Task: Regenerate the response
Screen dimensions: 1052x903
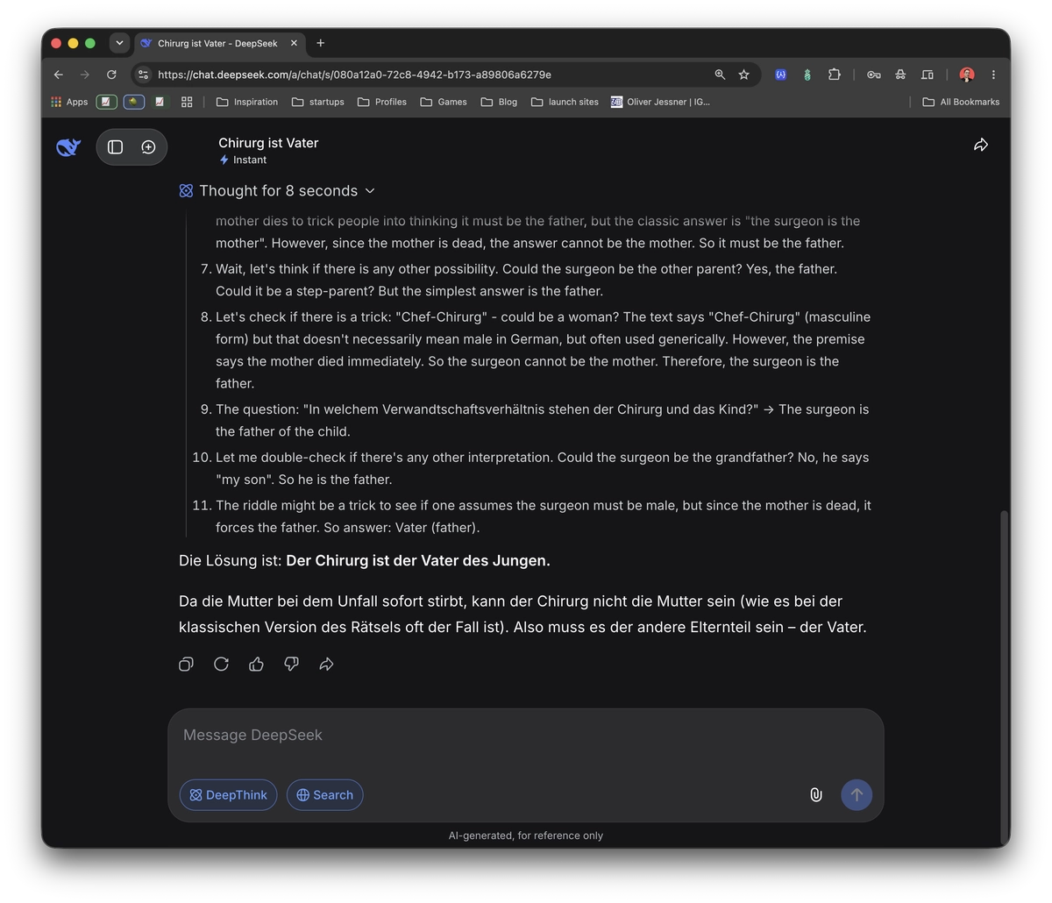Action: [221, 665]
